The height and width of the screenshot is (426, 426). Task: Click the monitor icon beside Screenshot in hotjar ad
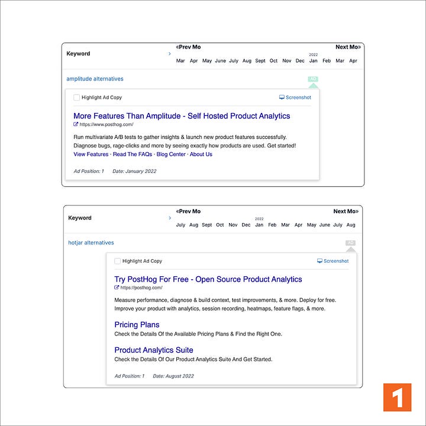[319, 261]
